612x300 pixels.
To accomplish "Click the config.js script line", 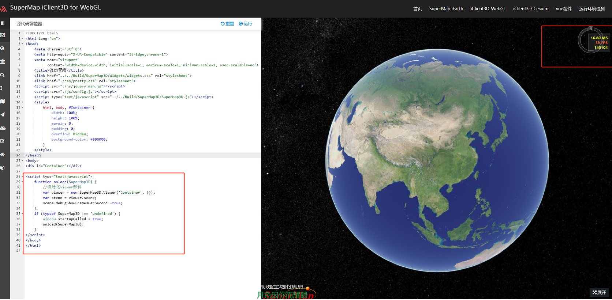I will 75,92.
